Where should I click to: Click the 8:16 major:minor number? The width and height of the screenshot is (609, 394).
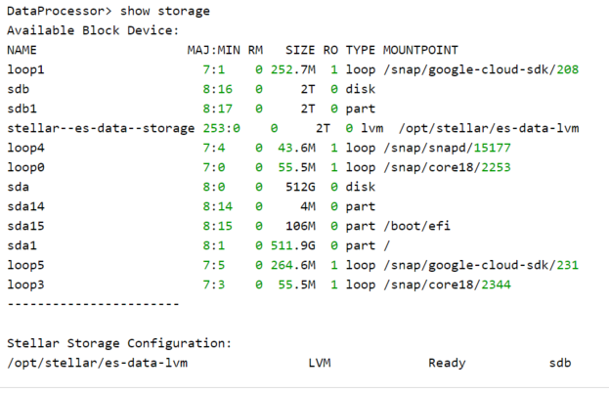click(x=218, y=89)
